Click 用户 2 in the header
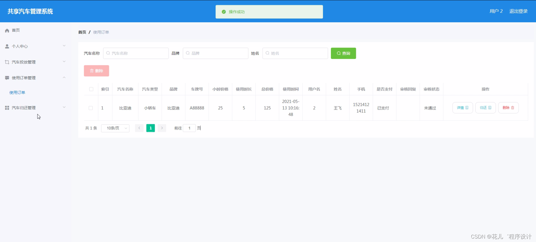536x242 pixels. pyautogui.click(x=496, y=11)
